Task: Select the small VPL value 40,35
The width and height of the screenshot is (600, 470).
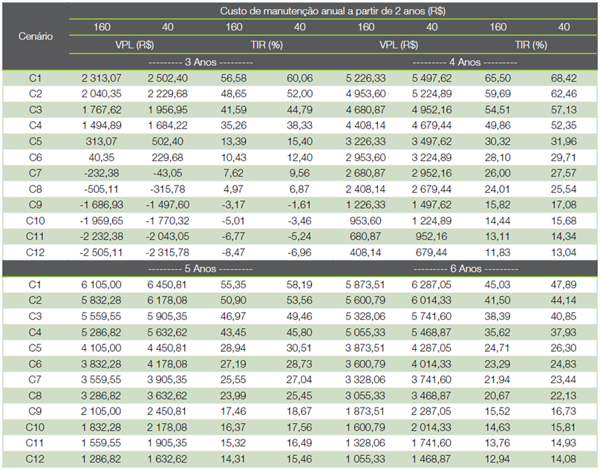Action: click(x=102, y=157)
